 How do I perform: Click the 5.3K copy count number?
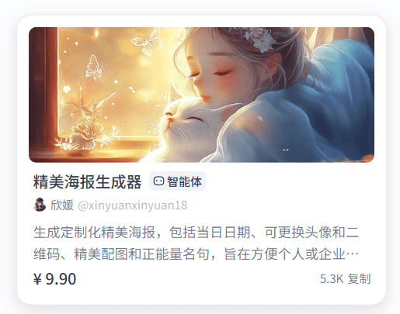point(332,279)
